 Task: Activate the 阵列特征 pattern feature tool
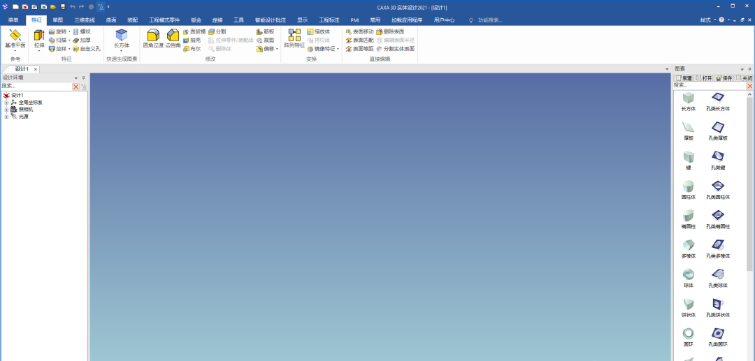294,38
